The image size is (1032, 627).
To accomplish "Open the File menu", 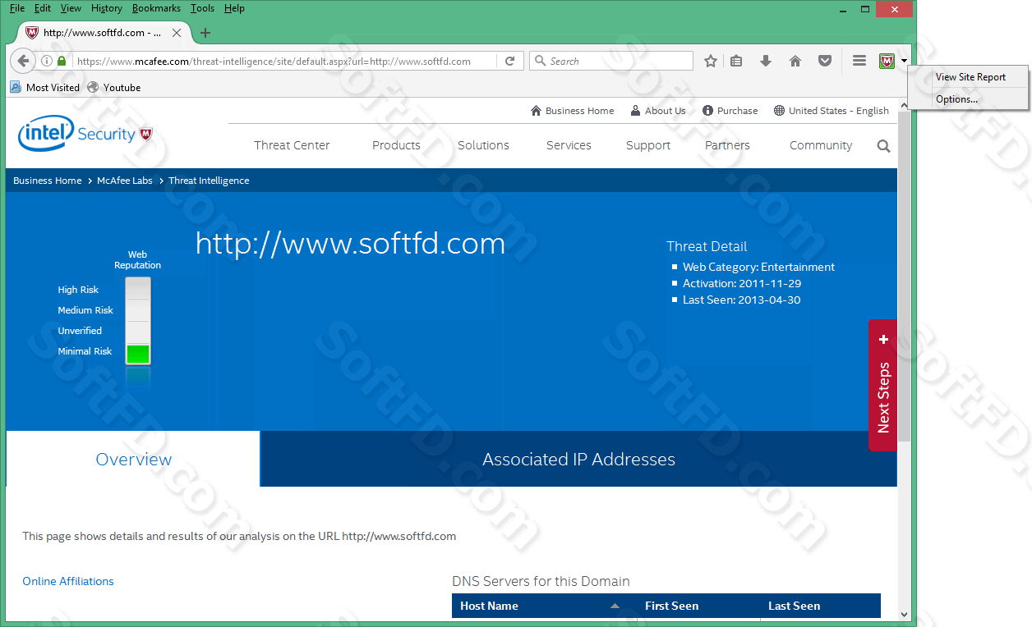I will coord(16,8).
